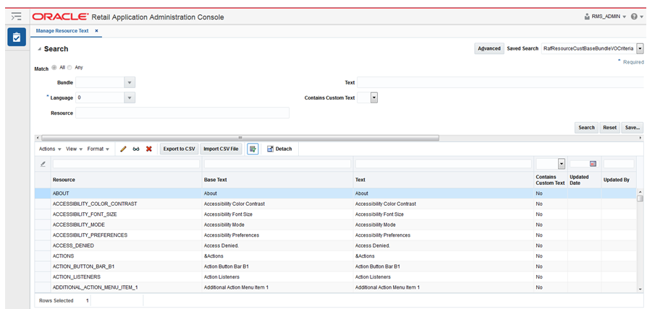The width and height of the screenshot is (647, 309).
Task: Sort by Resource column header
Action: click(64, 180)
